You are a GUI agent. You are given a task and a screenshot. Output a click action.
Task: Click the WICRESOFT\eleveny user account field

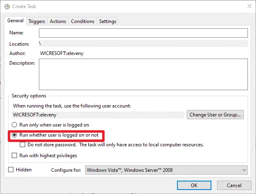coord(98,115)
